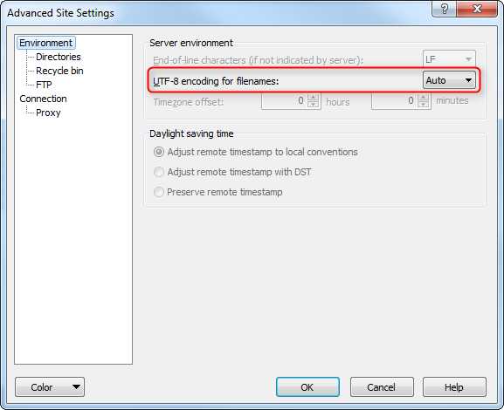
Task: Open the Directories settings page
Action: [59, 57]
